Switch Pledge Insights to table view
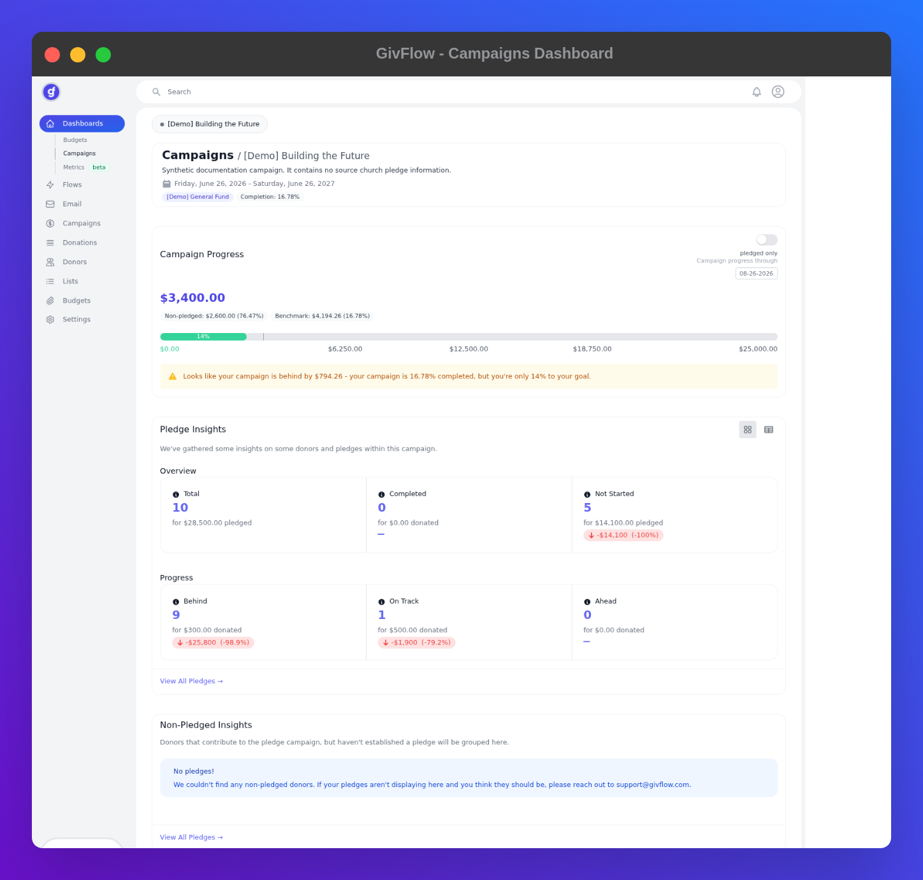Screen dimensions: 923x880 (769, 430)
